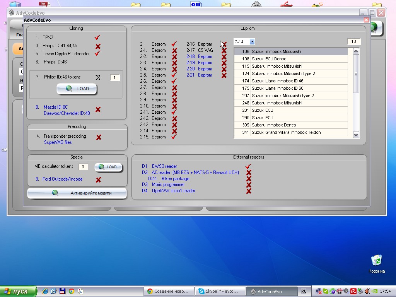Viewport: 396px width, 297px height.
Task: Select row 108 Suzuki ECU Denso
Action: 291,59
